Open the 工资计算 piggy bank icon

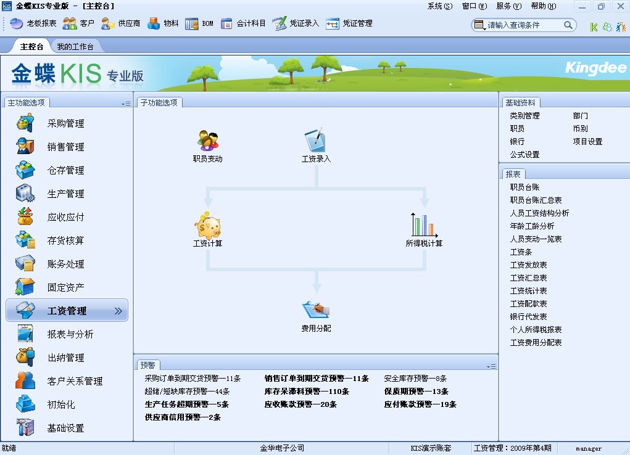point(208,229)
